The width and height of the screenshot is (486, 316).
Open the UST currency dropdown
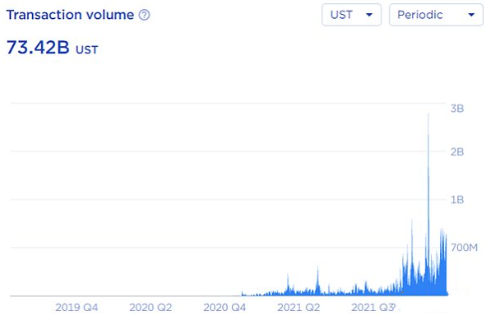coord(351,15)
